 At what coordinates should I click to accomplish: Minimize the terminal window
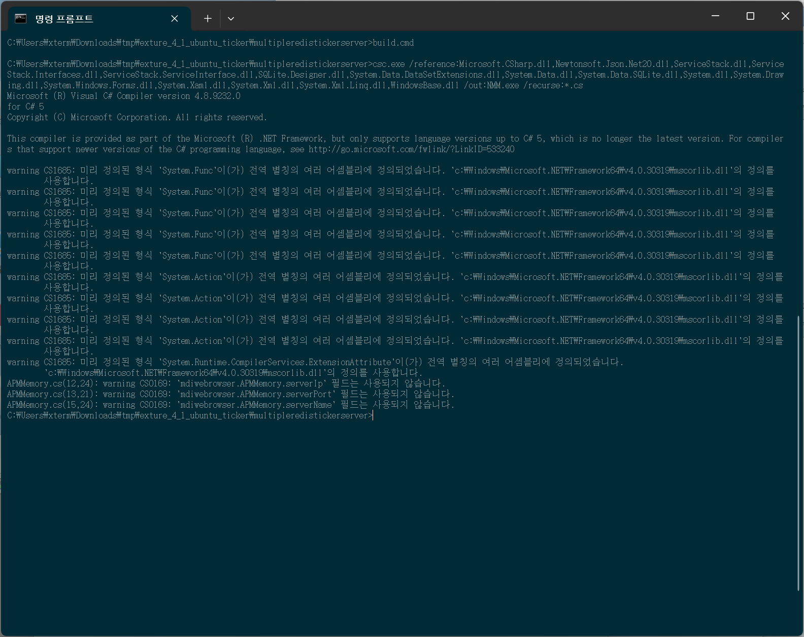[716, 16]
